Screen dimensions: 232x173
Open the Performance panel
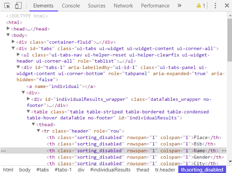155,5
